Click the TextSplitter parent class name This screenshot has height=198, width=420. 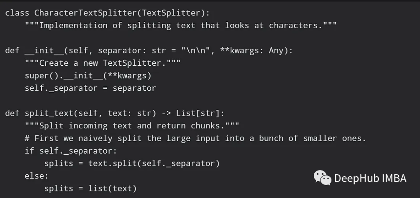coord(171,13)
